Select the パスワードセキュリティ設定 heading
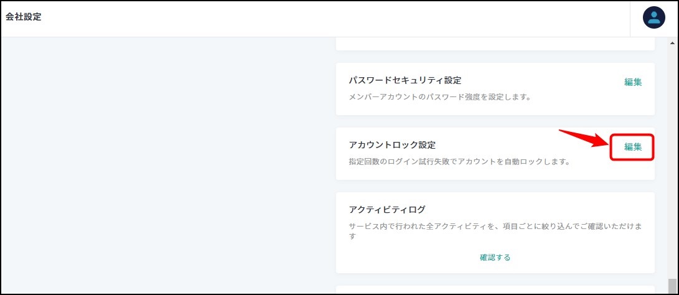 click(405, 80)
